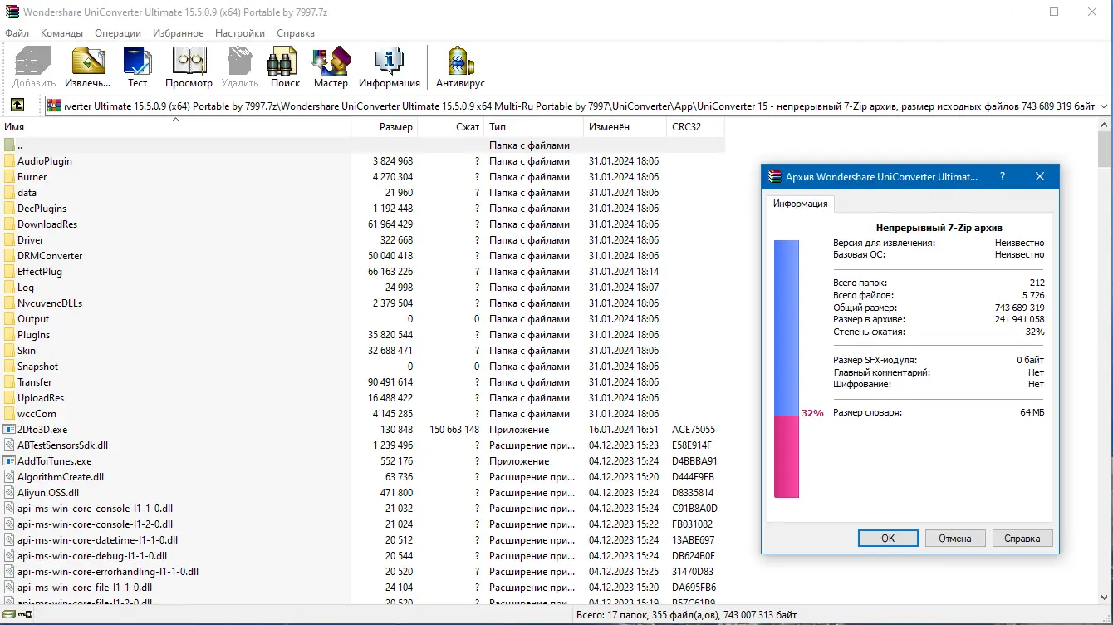Click the help question mark in the dialog title
Screen dimensions: 1113x625
[1003, 176]
